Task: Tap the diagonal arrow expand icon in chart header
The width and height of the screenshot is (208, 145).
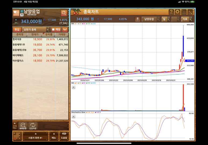Action: [x=190, y=12]
